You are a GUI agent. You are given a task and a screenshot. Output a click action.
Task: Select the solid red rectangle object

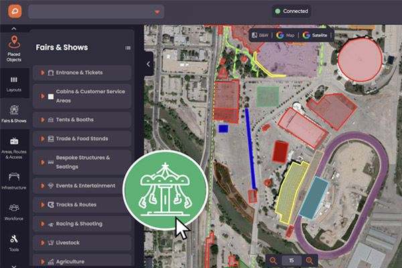pos(280,152)
